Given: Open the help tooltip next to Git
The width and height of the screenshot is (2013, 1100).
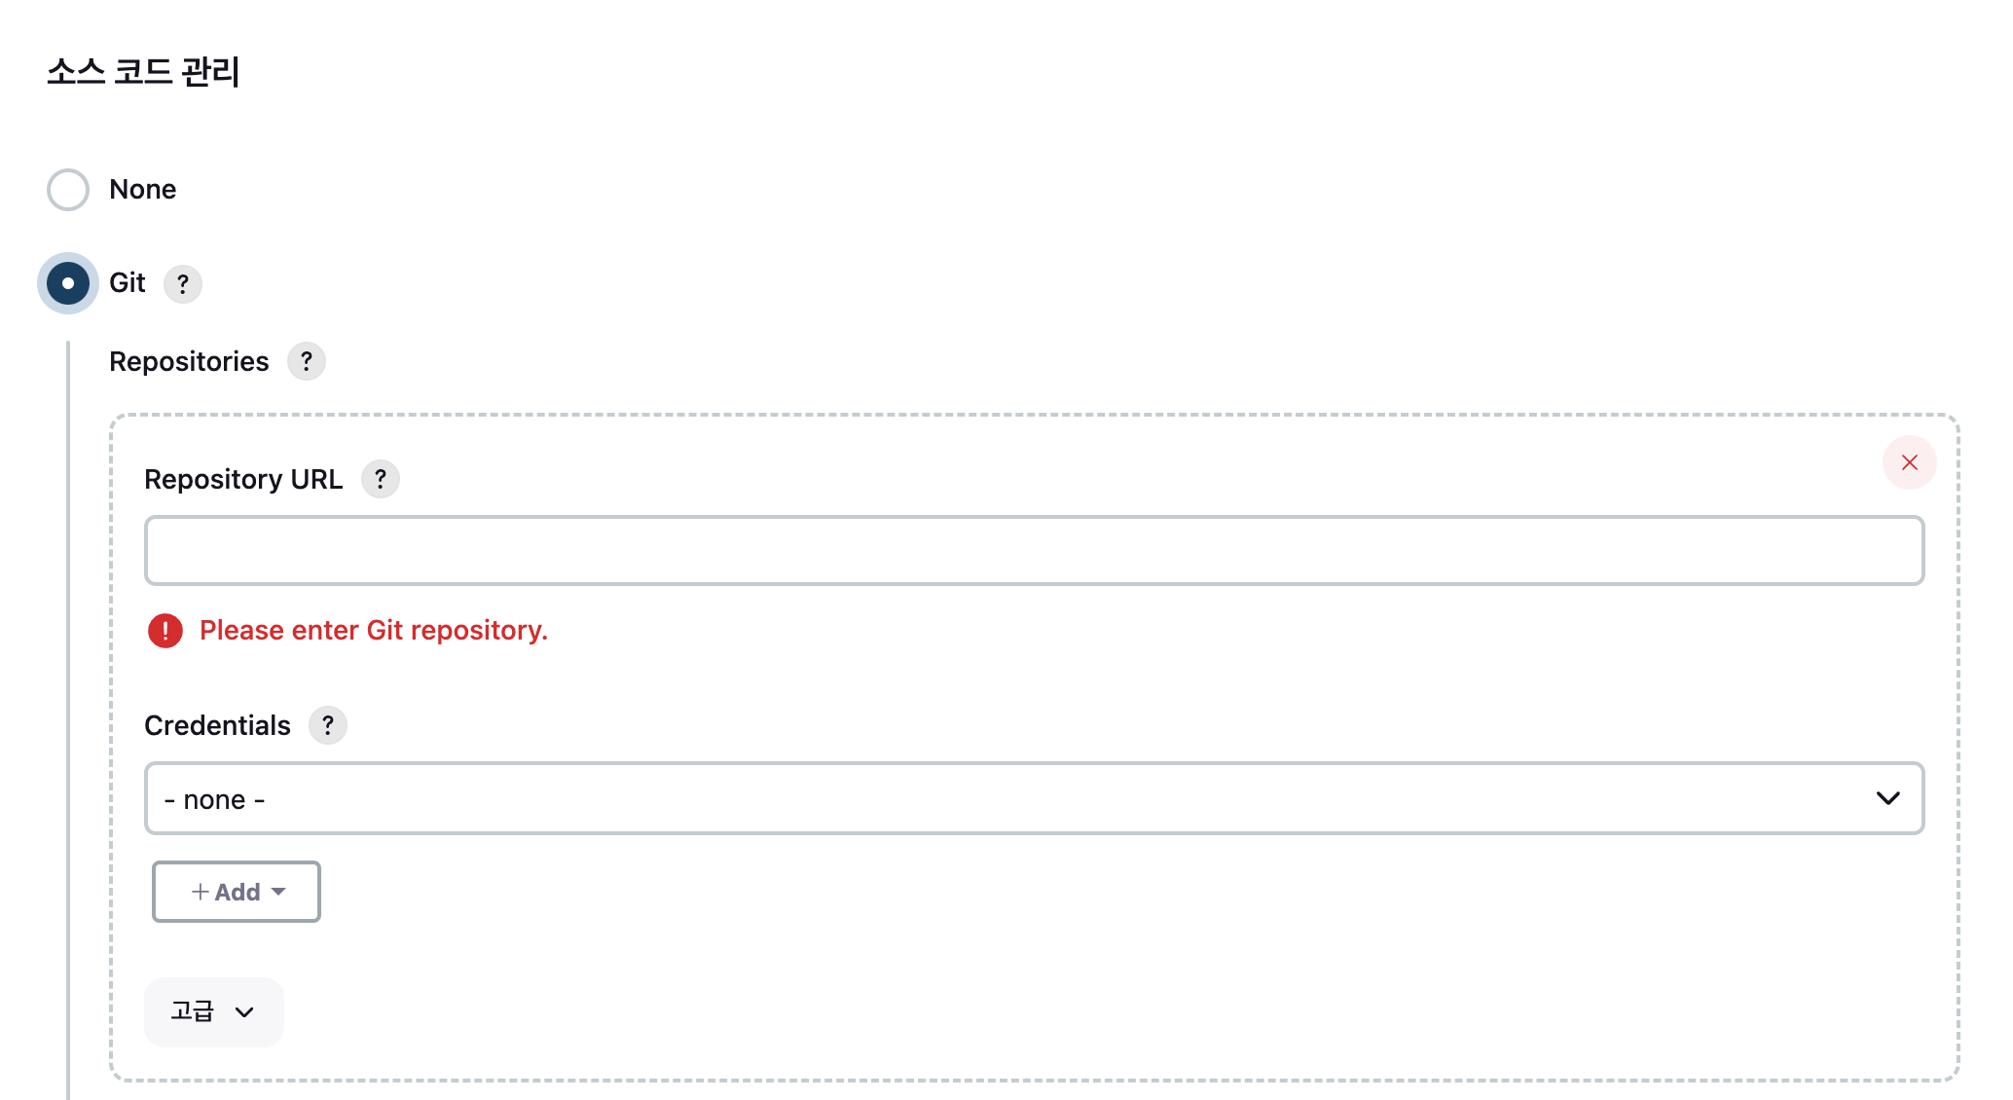Looking at the screenshot, I should pos(182,284).
